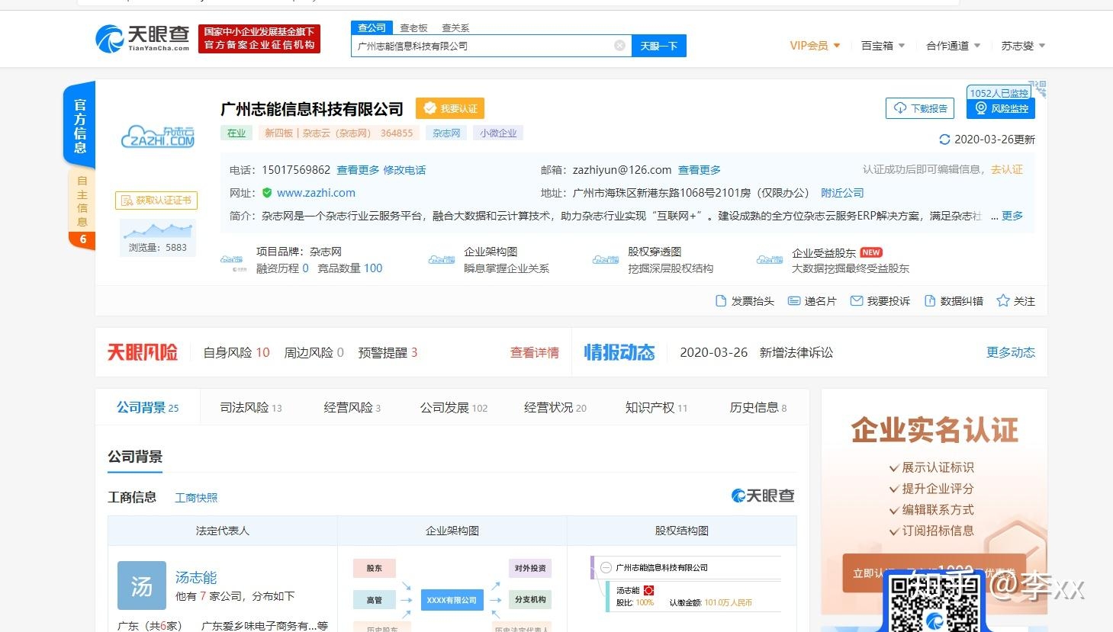Click the refresh icon beside 2020-03-26更新
Image resolution: width=1113 pixels, height=632 pixels.
click(x=944, y=140)
